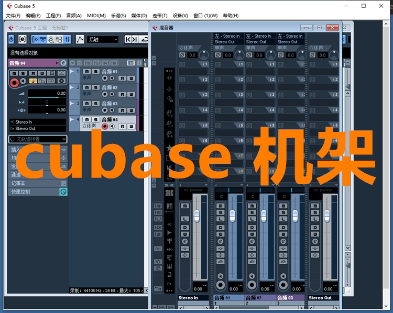The width and height of the screenshot is (393, 313).
Task: Open mixer via toolbar fader icon
Action: coord(67,39)
